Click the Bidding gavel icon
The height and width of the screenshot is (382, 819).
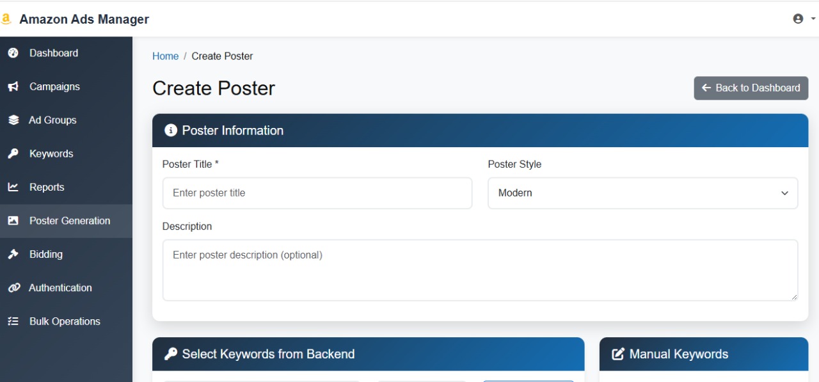pos(13,255)
